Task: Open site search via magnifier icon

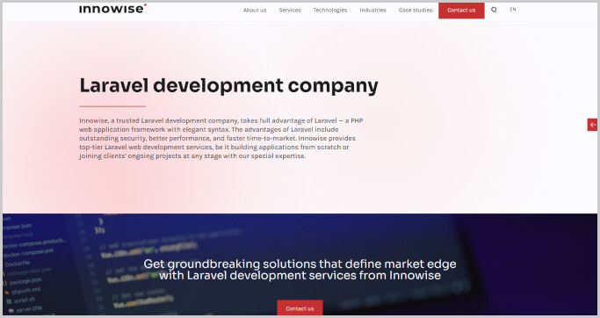Action: click(x=494, y=10)
